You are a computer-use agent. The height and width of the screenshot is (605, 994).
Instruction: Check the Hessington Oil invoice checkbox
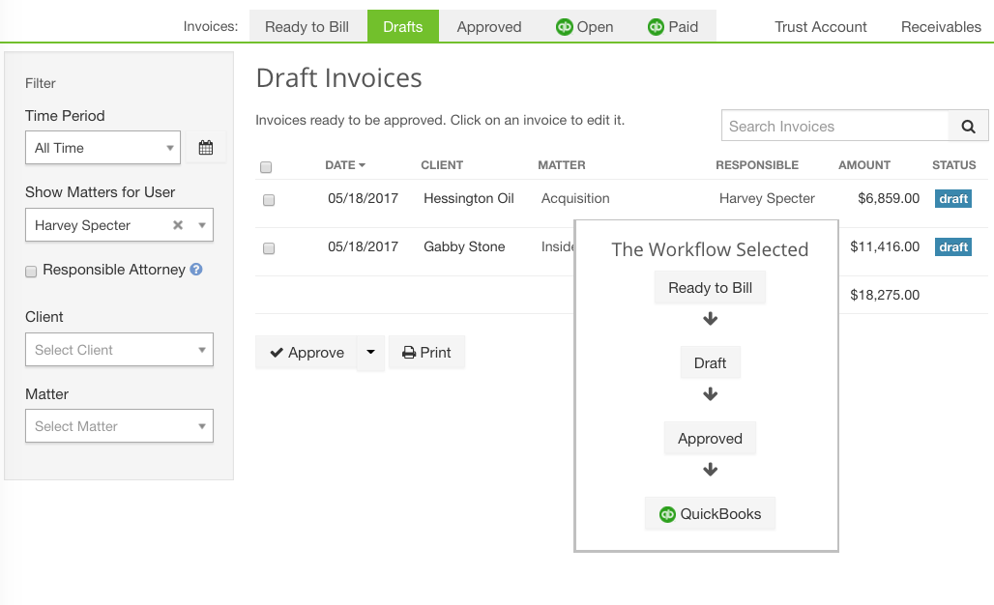click(x=269, y=200)
